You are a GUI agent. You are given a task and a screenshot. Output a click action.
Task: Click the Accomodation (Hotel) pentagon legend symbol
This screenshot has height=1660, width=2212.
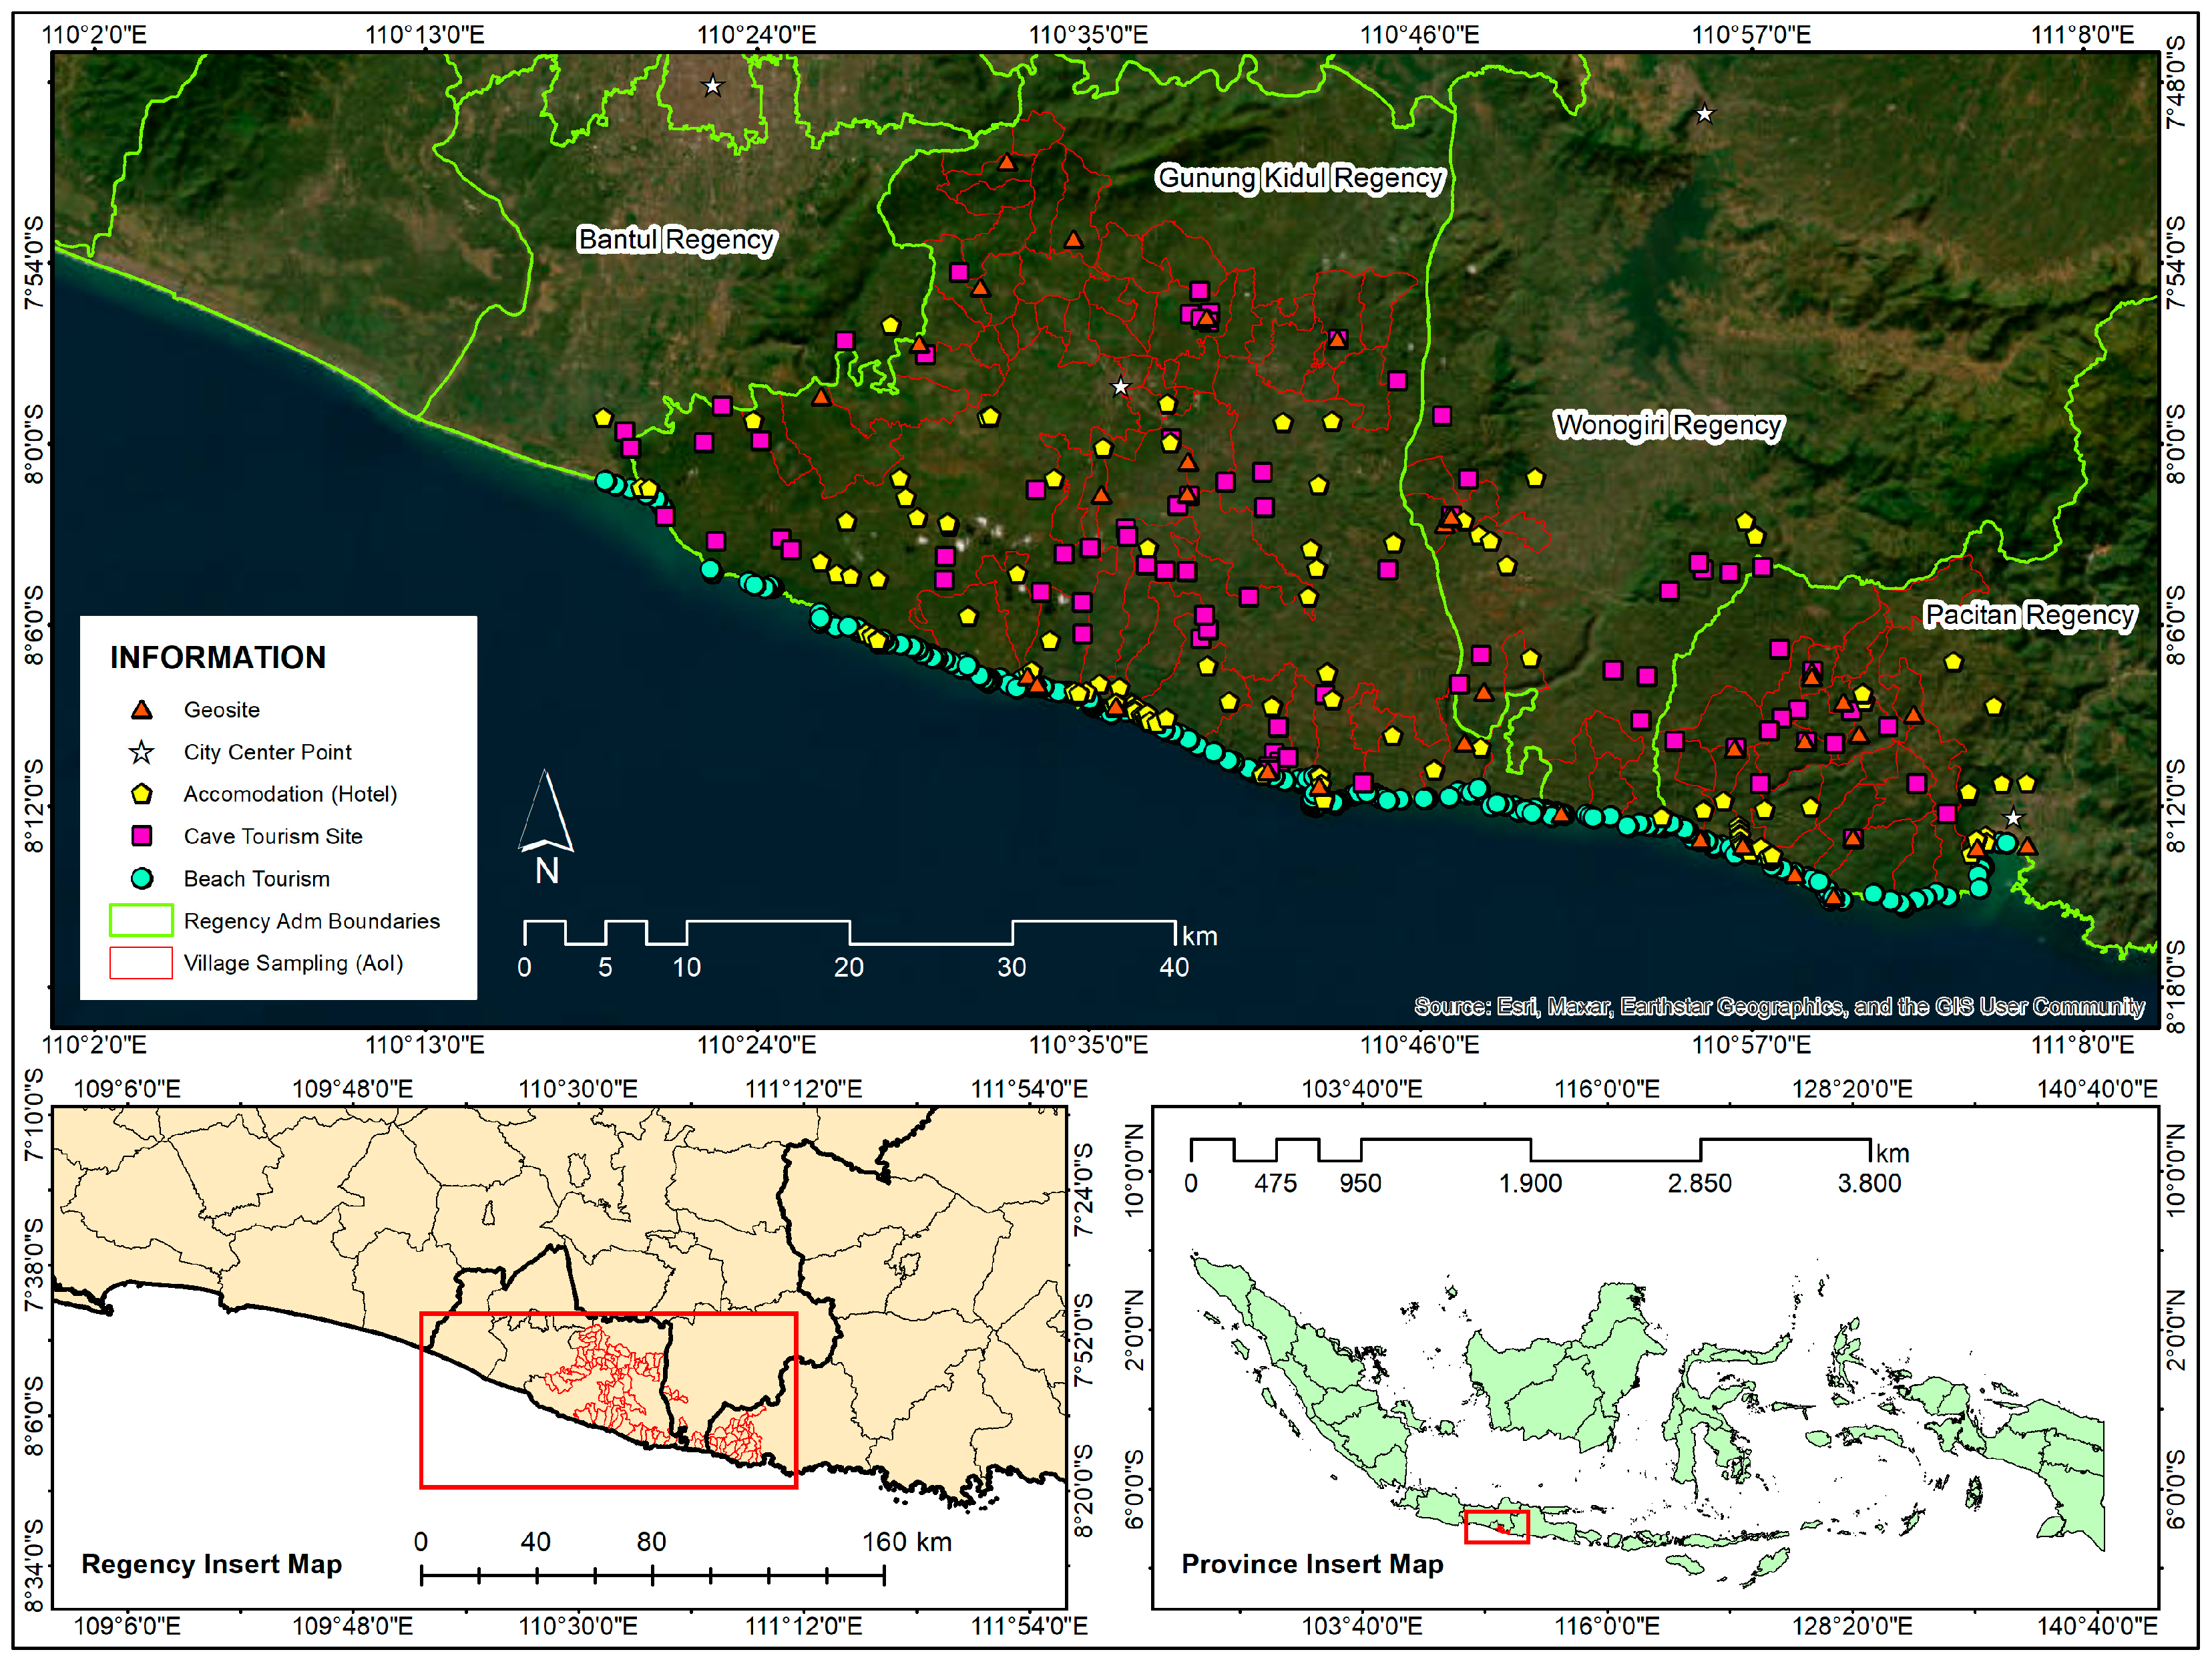pos(142,794)
